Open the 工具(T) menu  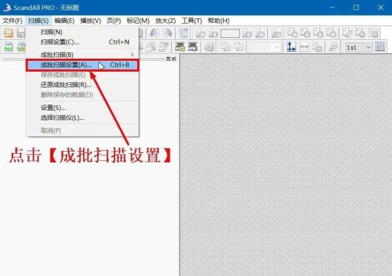click(x=191, y=21)
